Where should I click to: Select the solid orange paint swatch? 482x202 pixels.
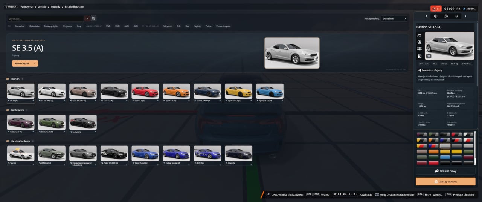433,151
